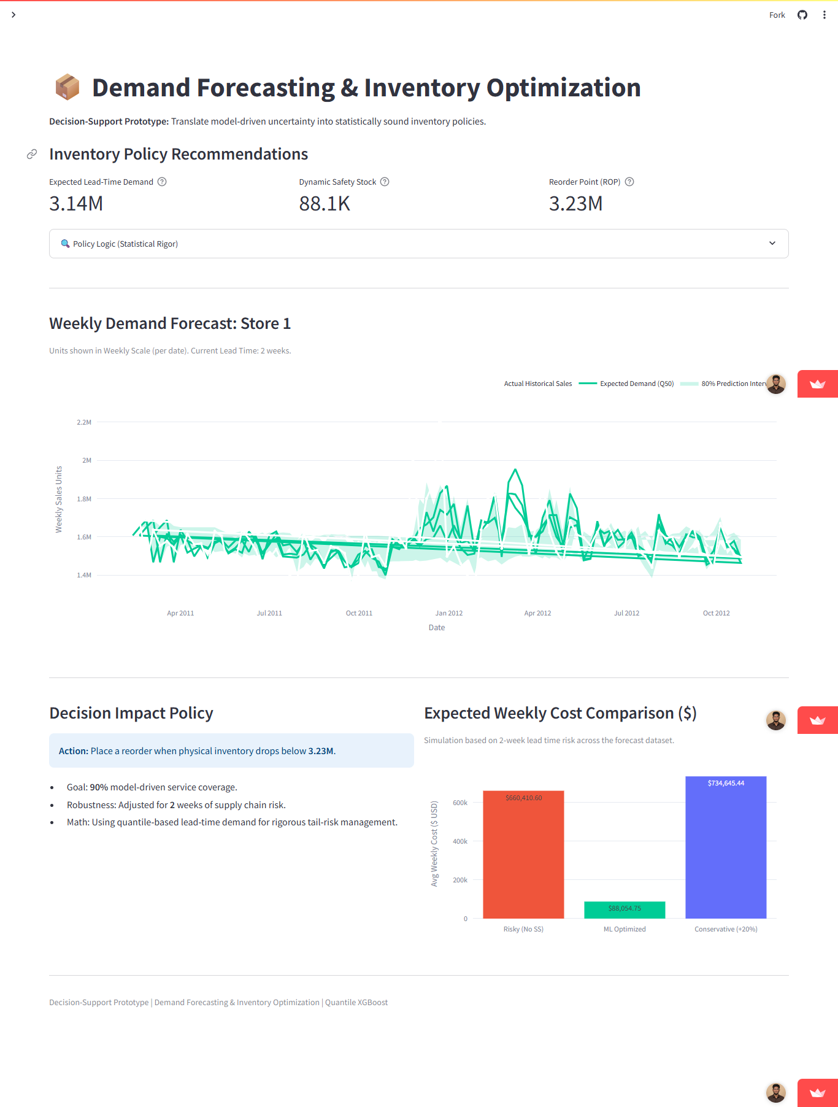
Task: Toggle Actual Historical Sales legend entry
Action: point(537,384)
